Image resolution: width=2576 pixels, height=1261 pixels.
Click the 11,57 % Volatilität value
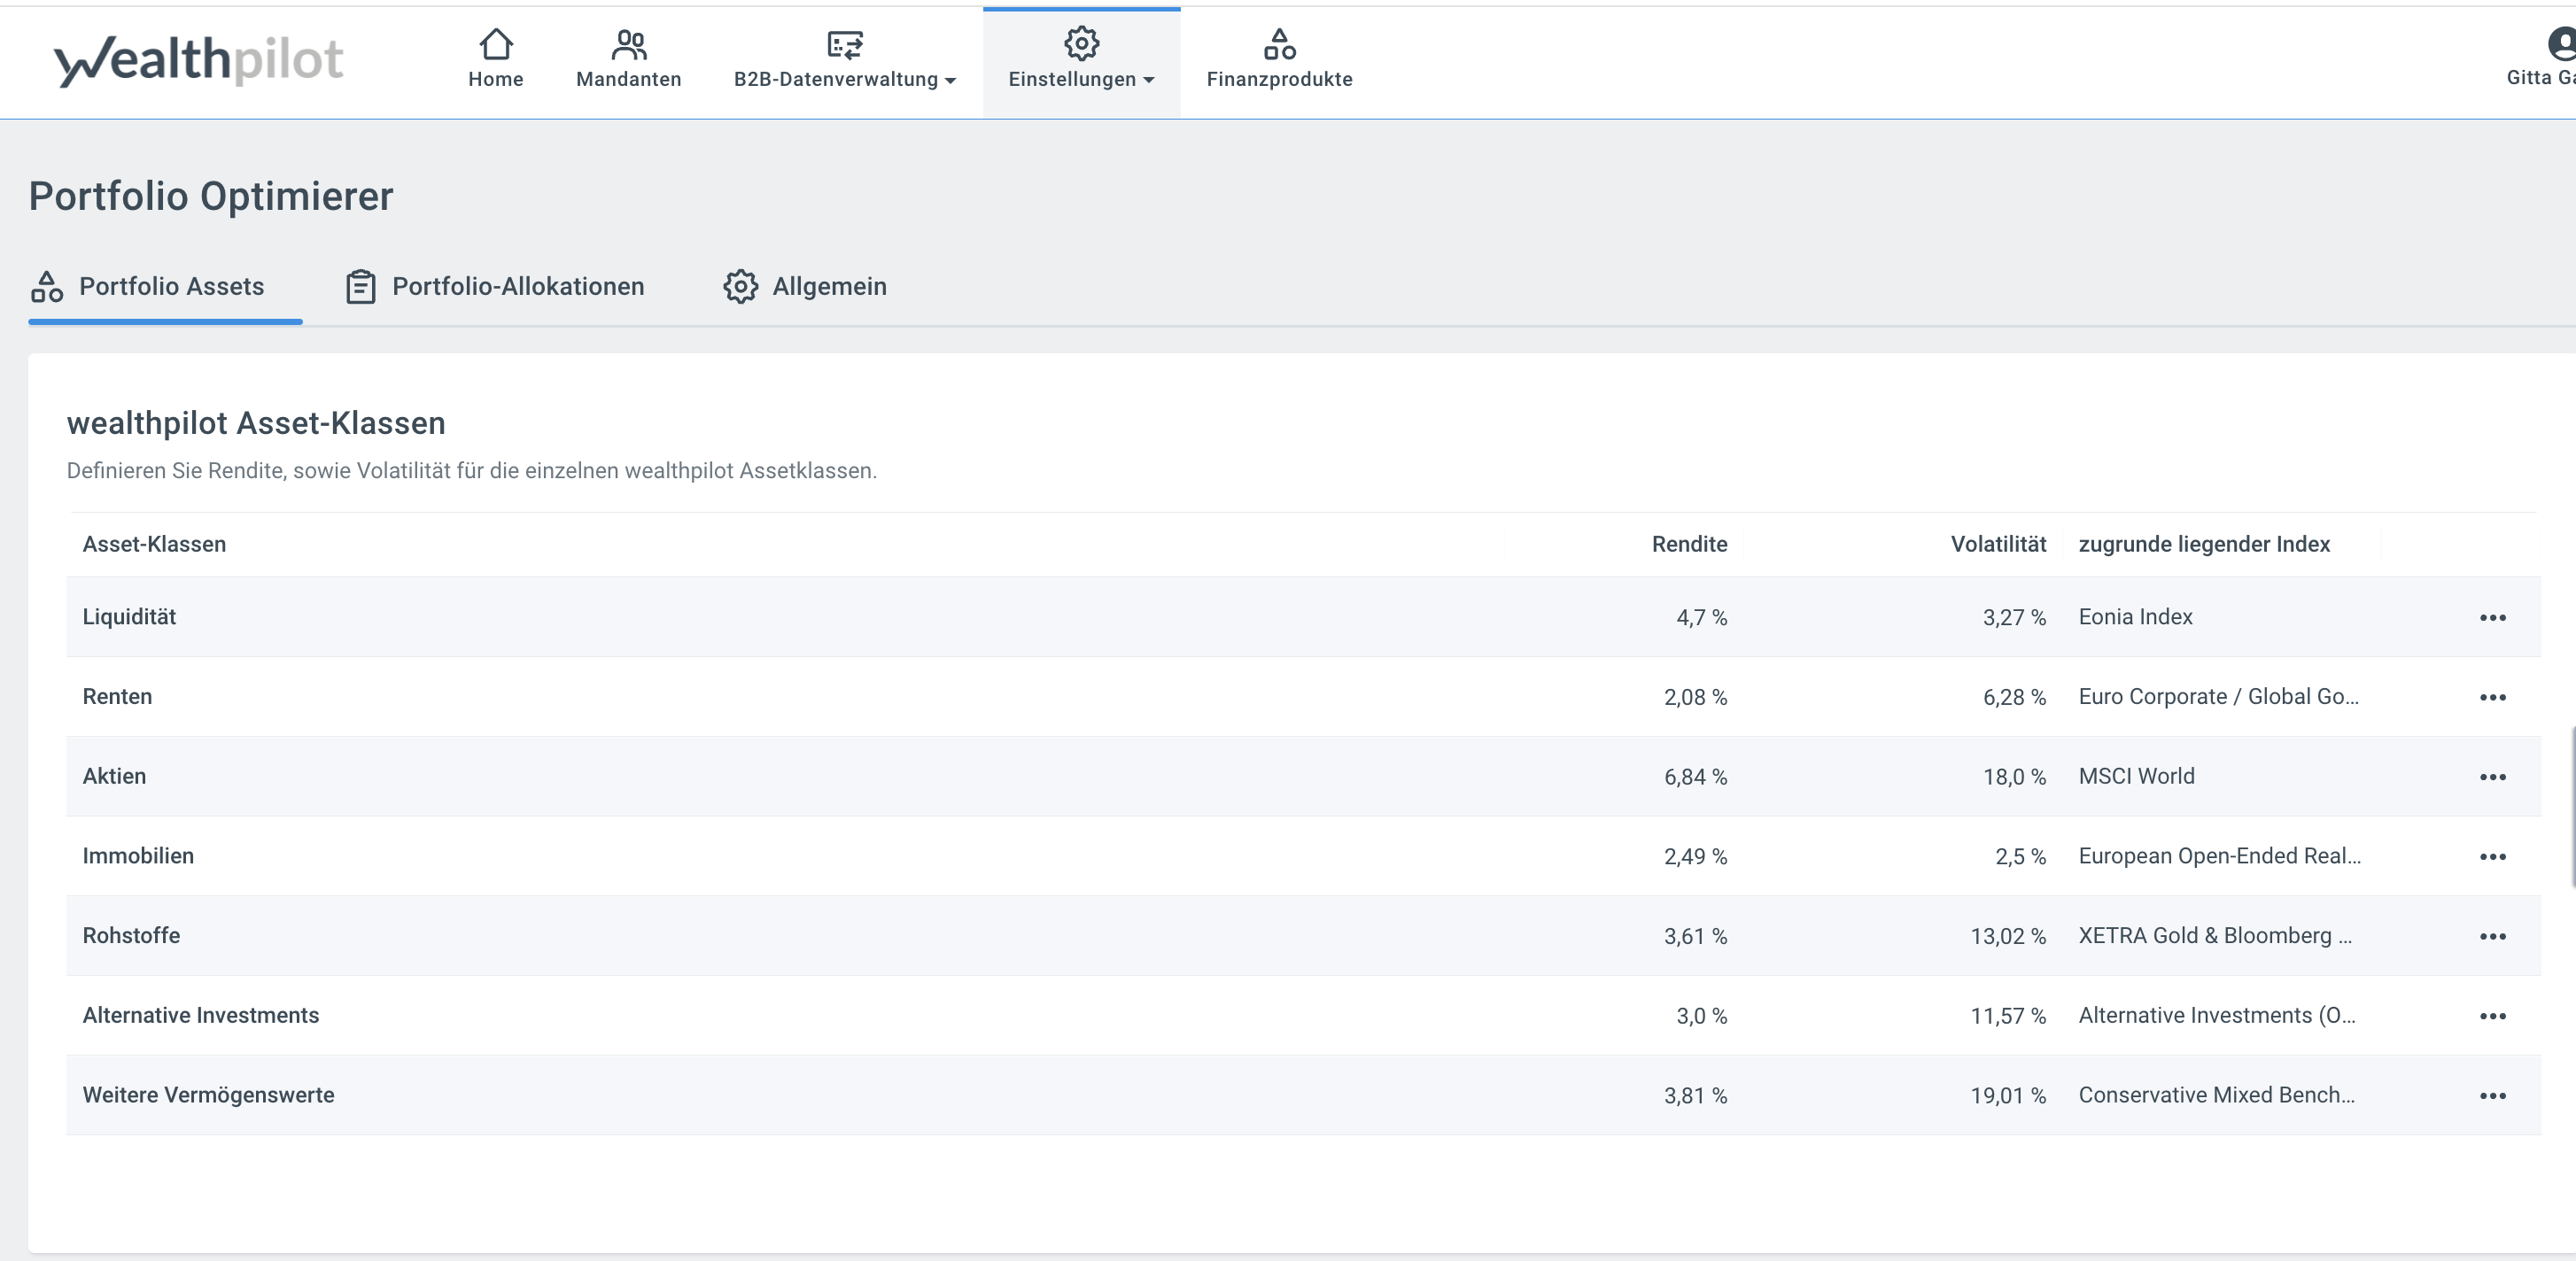[x=2008, y=1016]
